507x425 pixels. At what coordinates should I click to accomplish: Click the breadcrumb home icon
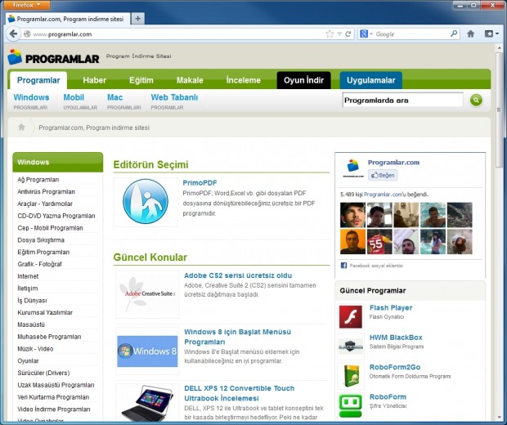[21, 127]
